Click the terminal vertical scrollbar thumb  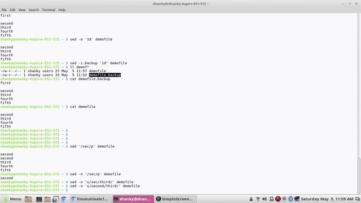(359, 175)
